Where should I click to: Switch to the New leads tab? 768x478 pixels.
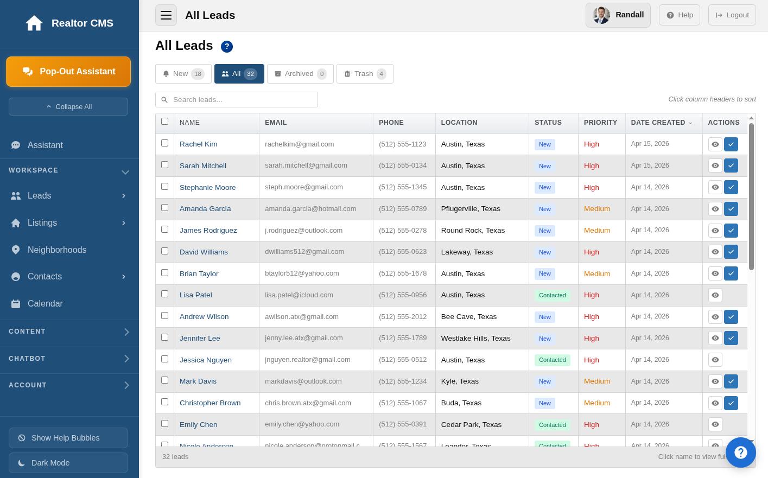click(183, 74)
